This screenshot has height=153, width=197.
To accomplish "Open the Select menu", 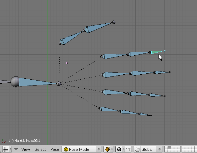I will 40,149.
